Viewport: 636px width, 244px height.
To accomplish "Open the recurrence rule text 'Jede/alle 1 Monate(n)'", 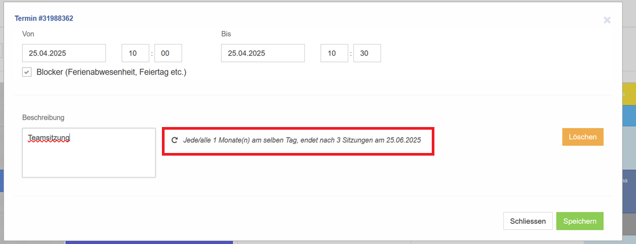I will click(x=303, y=141).
